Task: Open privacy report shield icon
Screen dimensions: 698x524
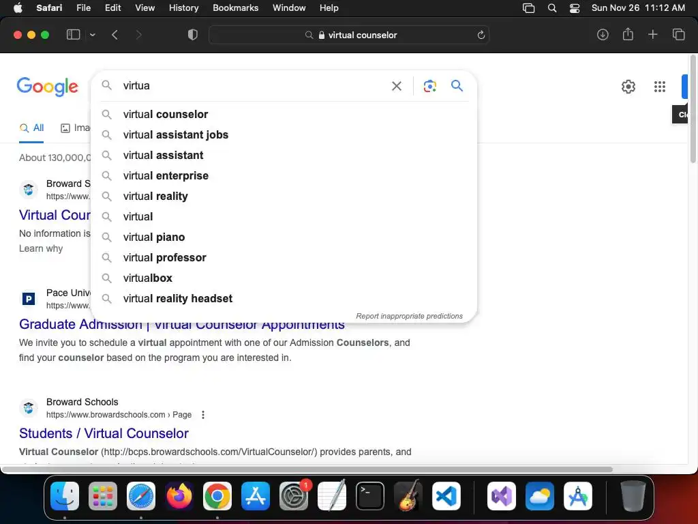Action: tap(193, 35)
